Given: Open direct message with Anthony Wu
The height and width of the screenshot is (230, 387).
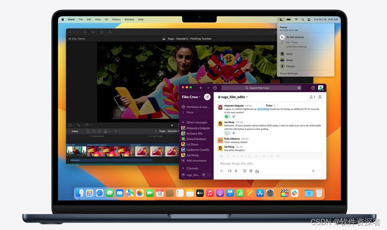Looking at the screenshot, I should (192, 134).
